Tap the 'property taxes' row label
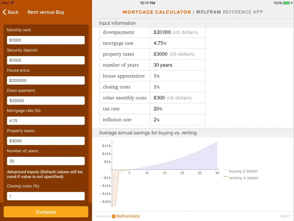 [x=119, y=54]
